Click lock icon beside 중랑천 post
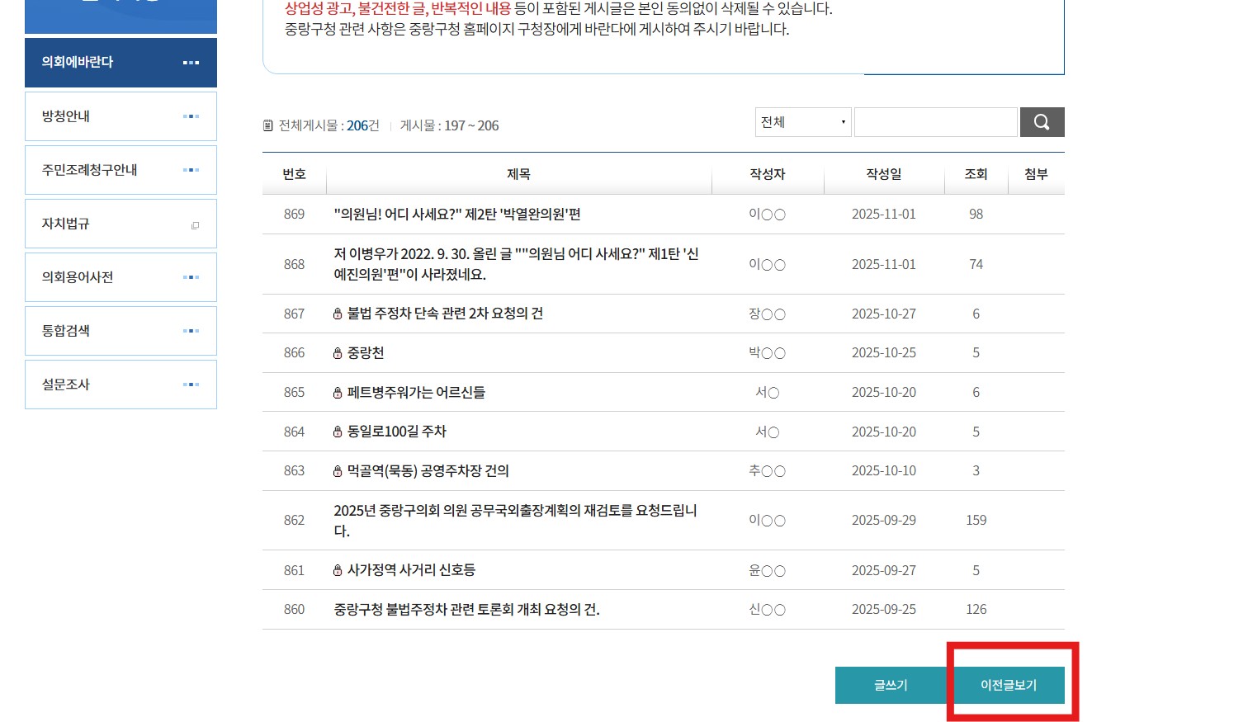 point(338,353)
